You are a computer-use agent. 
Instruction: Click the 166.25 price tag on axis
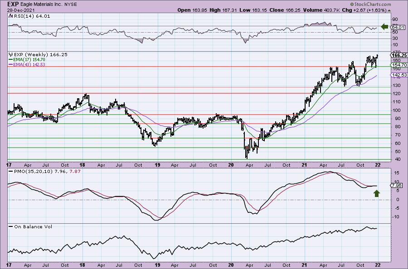click(x=399, y=55)
